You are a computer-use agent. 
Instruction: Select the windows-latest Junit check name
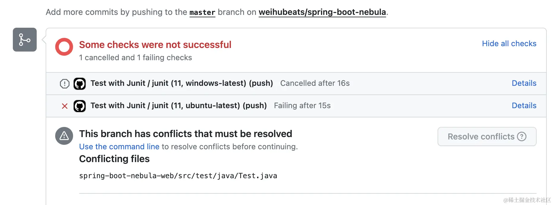[182, 83]
